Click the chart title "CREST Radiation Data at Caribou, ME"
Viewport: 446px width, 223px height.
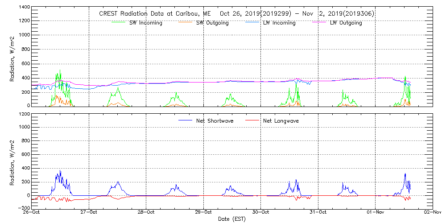click(152, 14)
